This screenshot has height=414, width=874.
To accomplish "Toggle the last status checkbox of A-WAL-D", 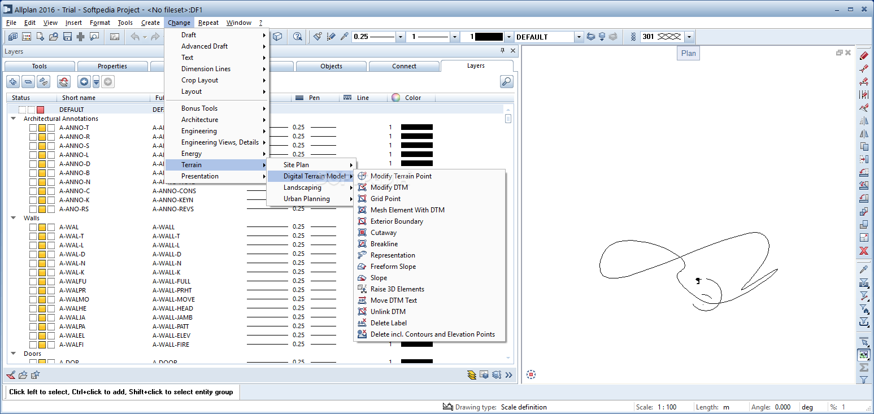I will [51, 254].
